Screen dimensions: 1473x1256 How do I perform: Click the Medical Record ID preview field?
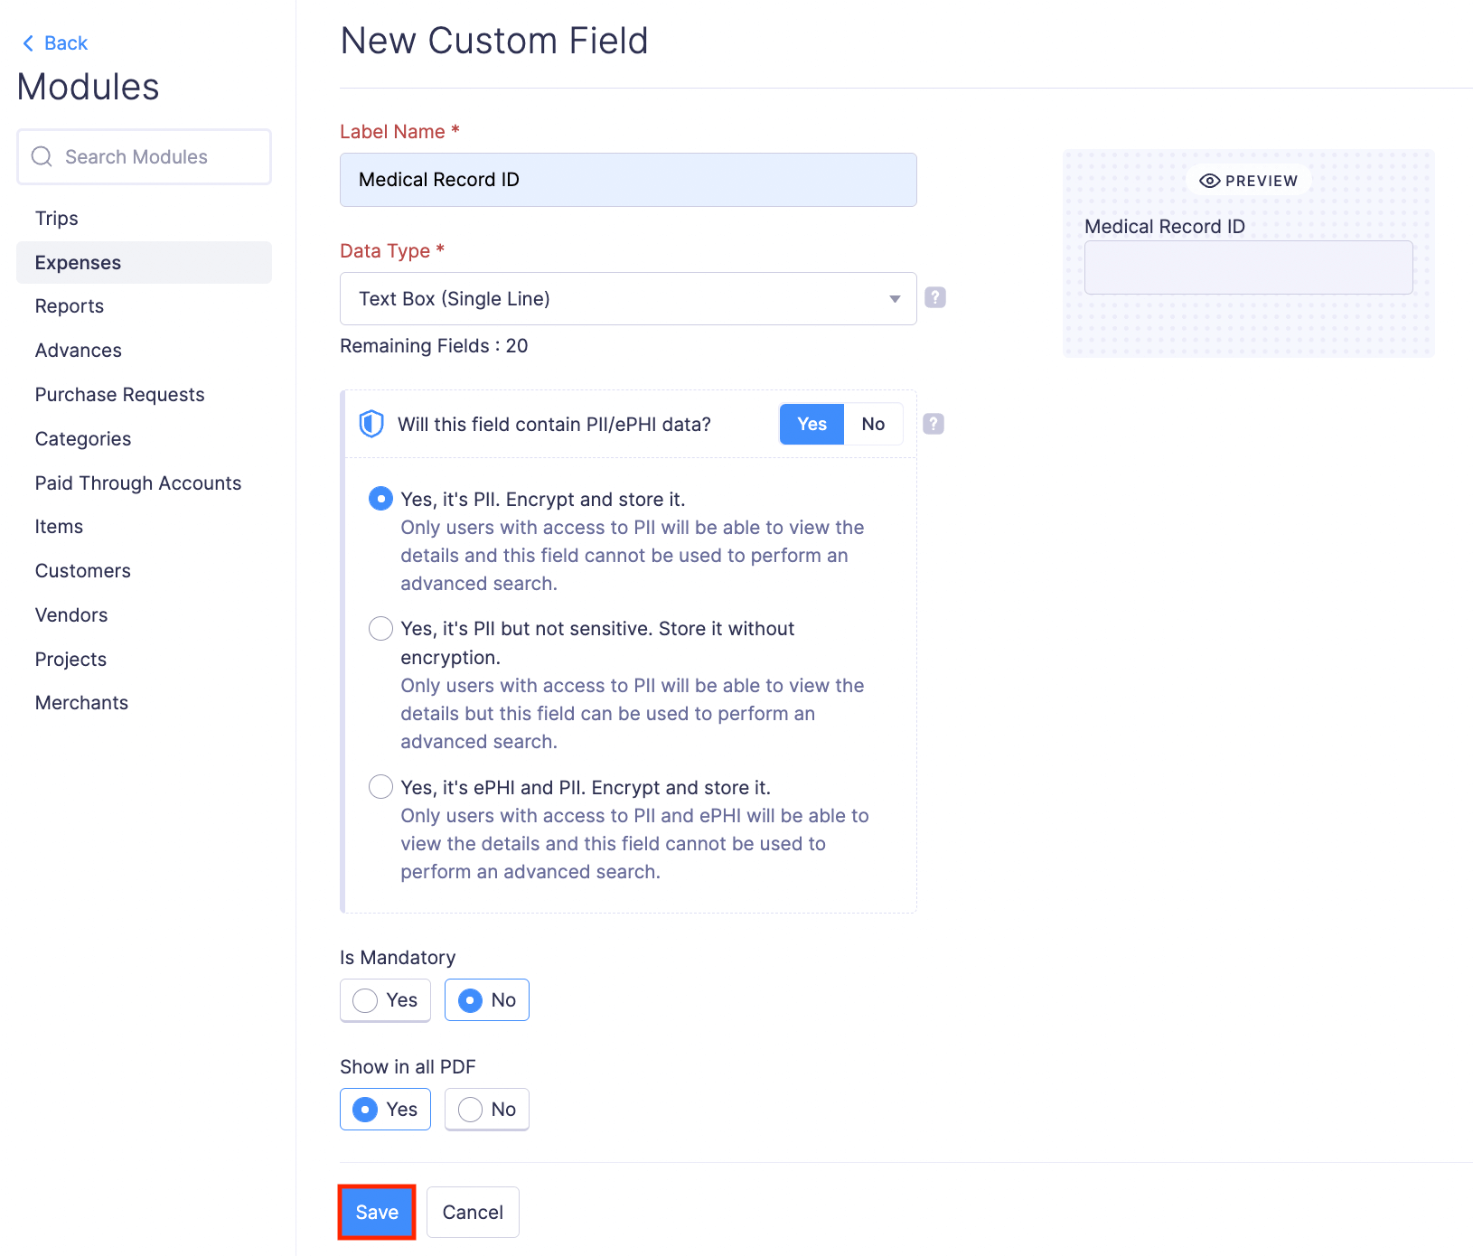click(x=1248, y=267)
